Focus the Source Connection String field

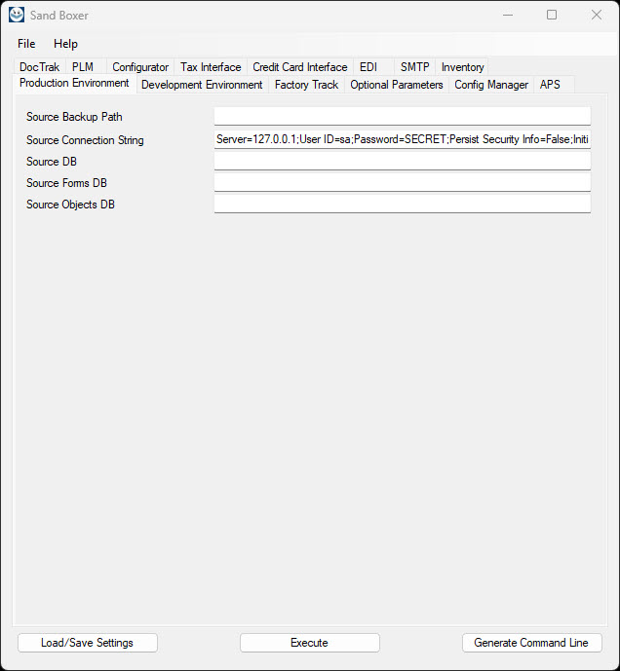coord(402,140)
